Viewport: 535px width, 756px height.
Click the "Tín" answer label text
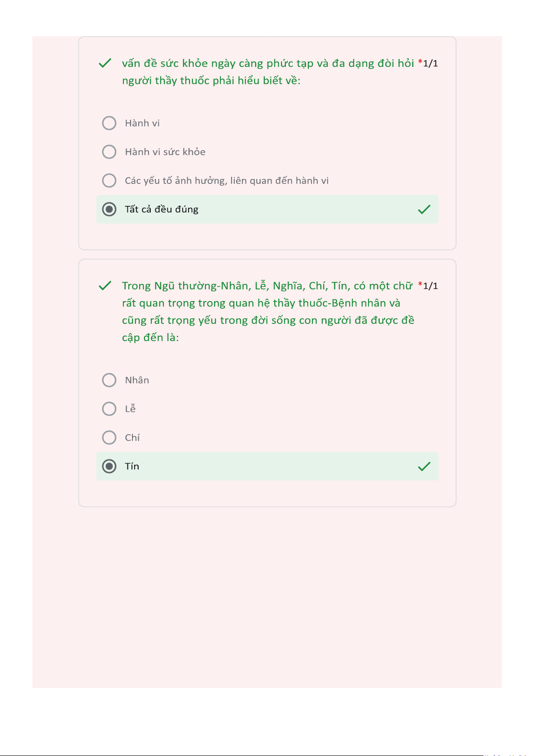(132, 467)
